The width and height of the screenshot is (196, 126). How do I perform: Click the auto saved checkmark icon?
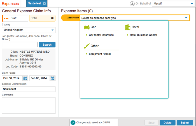[73, 123]
